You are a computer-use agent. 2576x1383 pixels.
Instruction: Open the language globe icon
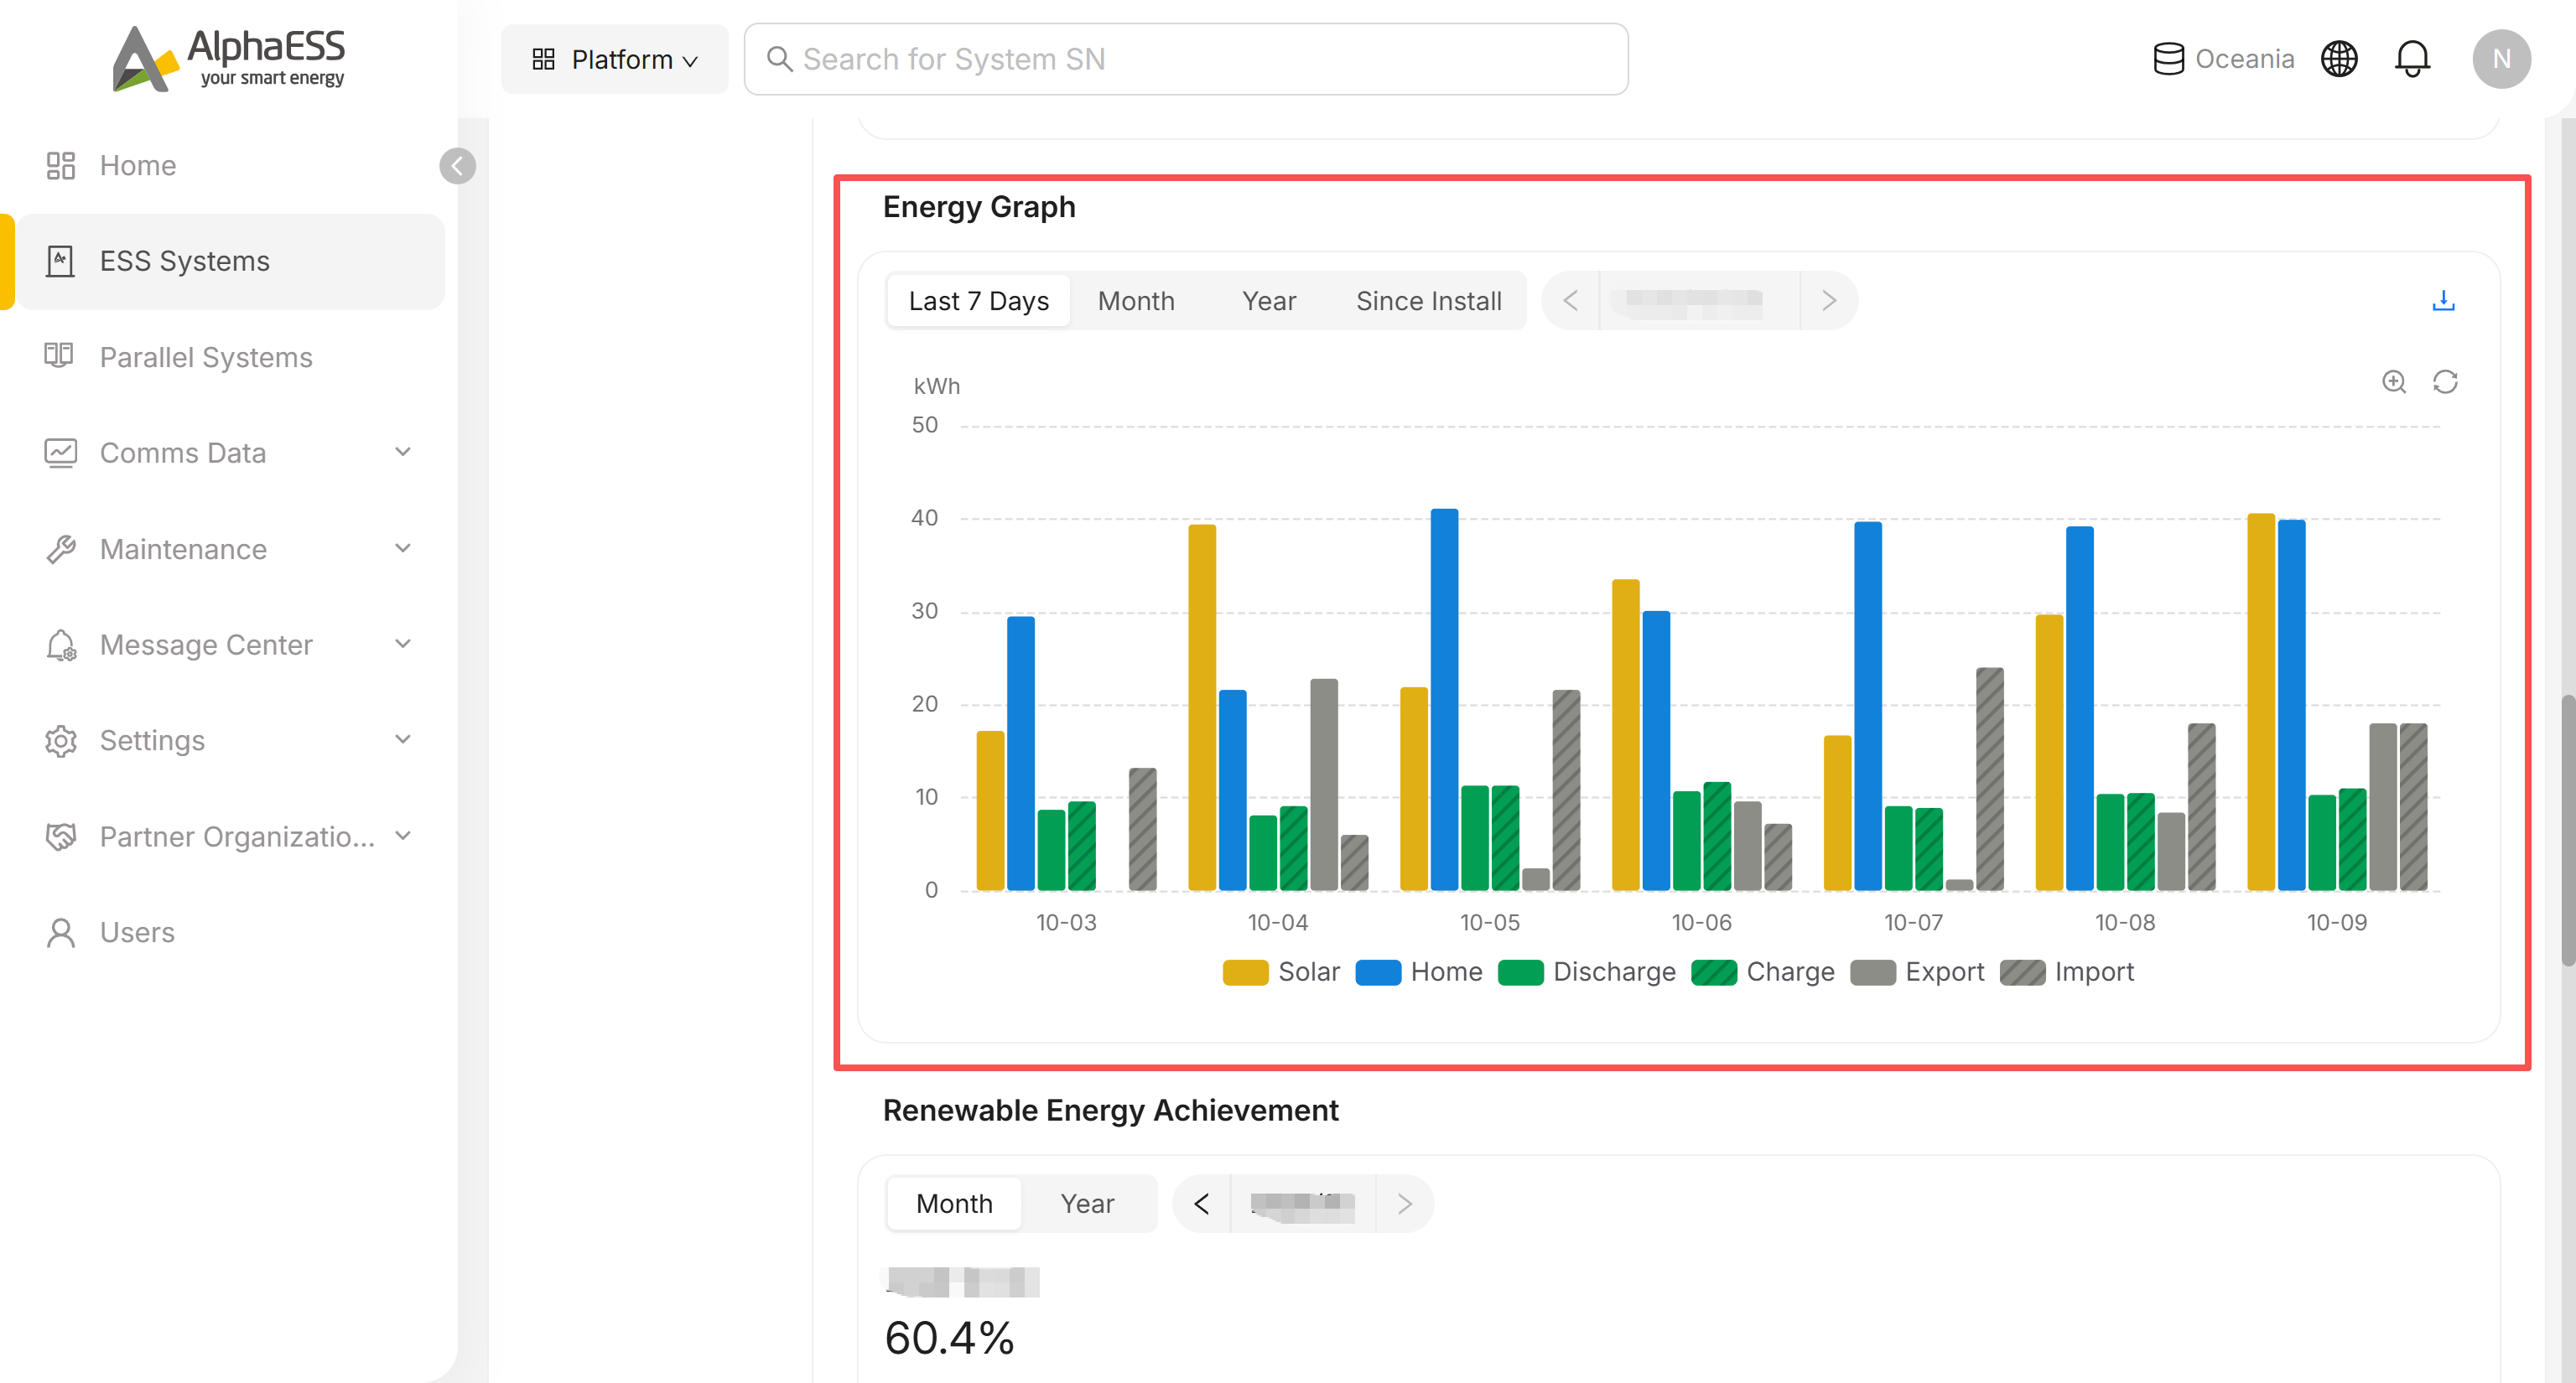[2338, 59]
